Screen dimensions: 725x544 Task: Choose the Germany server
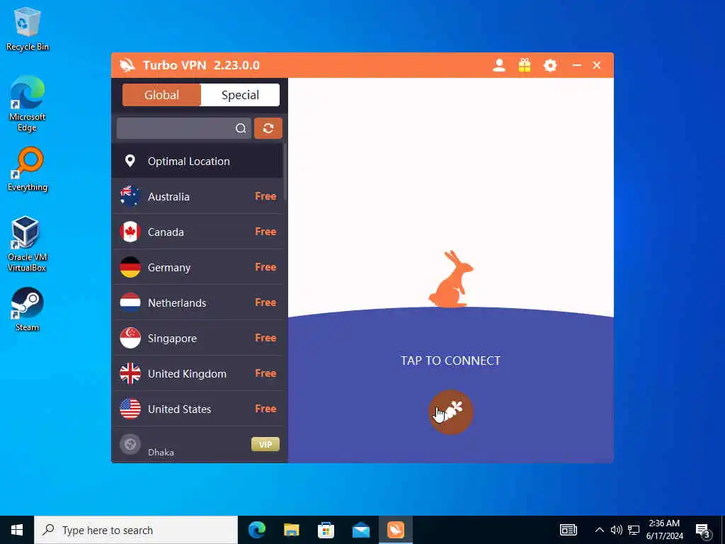[x=197, y=267]
